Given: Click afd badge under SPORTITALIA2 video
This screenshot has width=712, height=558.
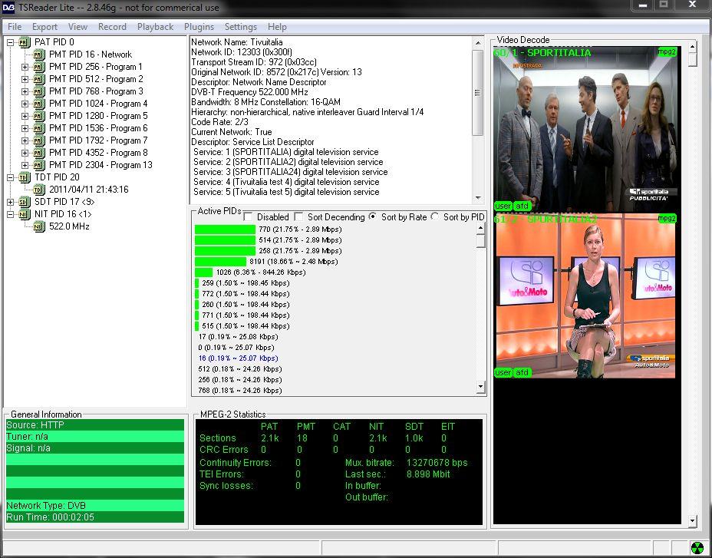Looking at the screenshot, I should pos(522,372).
